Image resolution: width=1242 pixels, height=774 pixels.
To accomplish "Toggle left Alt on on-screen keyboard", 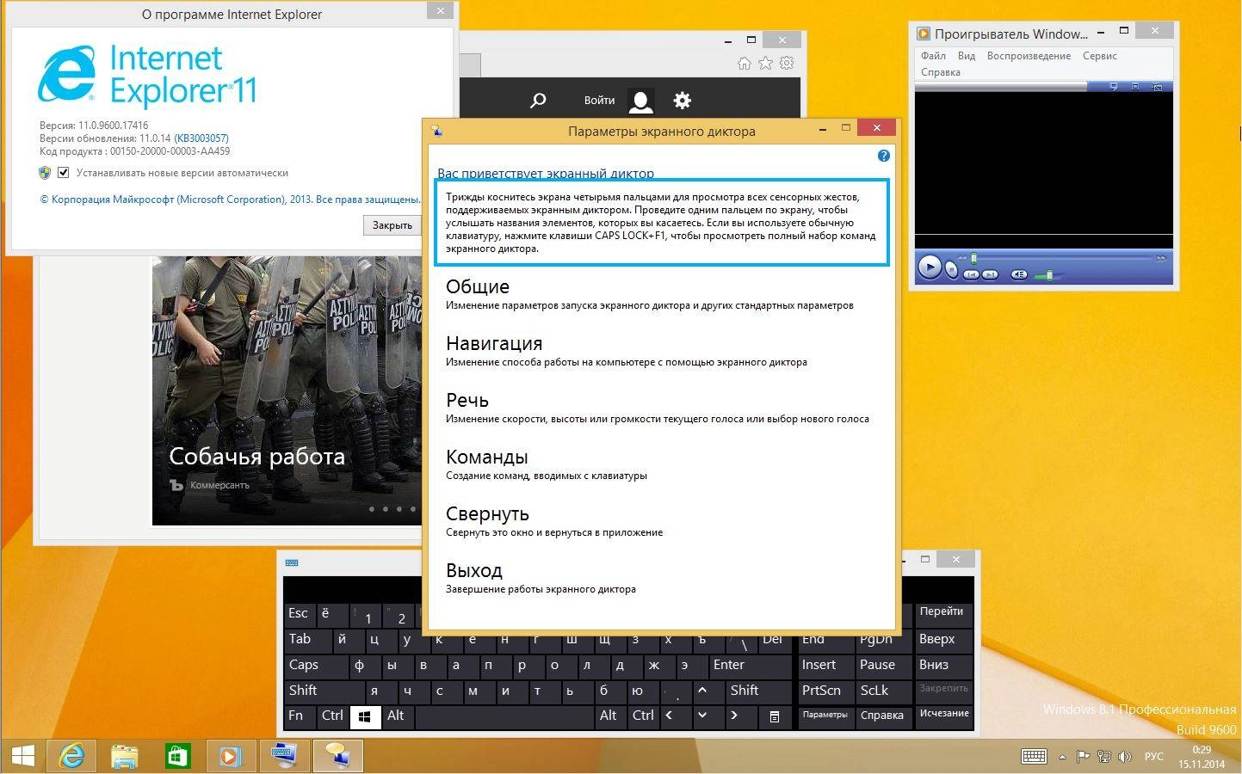I will pyautogui.click(x=397, y=716).
